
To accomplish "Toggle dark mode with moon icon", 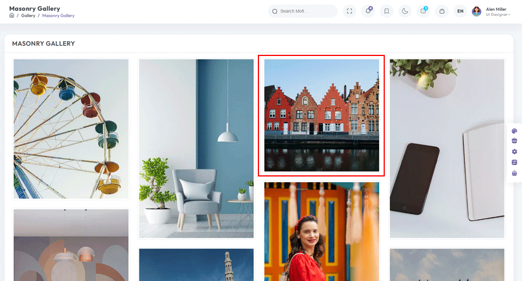I will click(405, 11).
